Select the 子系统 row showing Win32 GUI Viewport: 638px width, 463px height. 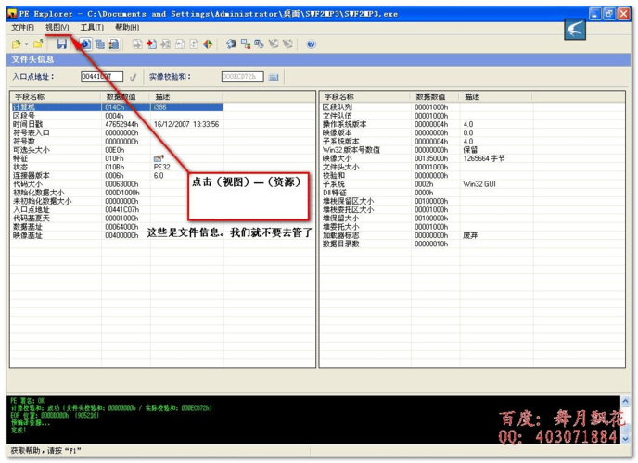tap(427, 184)
